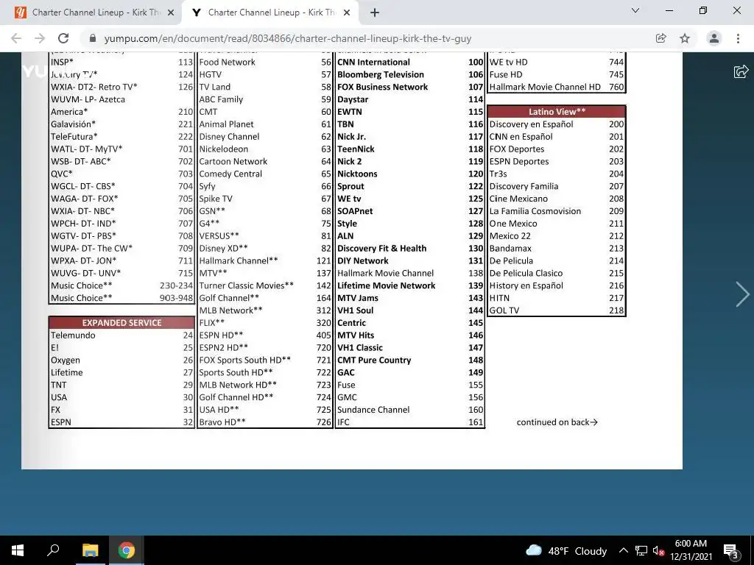
Task: Show hidden system tray icons
Action: point(623,550)
